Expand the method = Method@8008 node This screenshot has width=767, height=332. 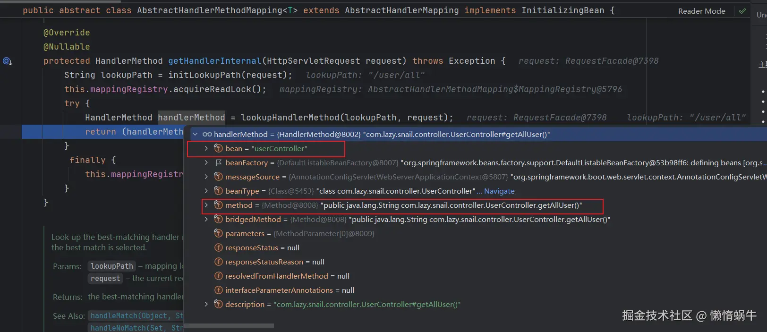pos(206,205)
